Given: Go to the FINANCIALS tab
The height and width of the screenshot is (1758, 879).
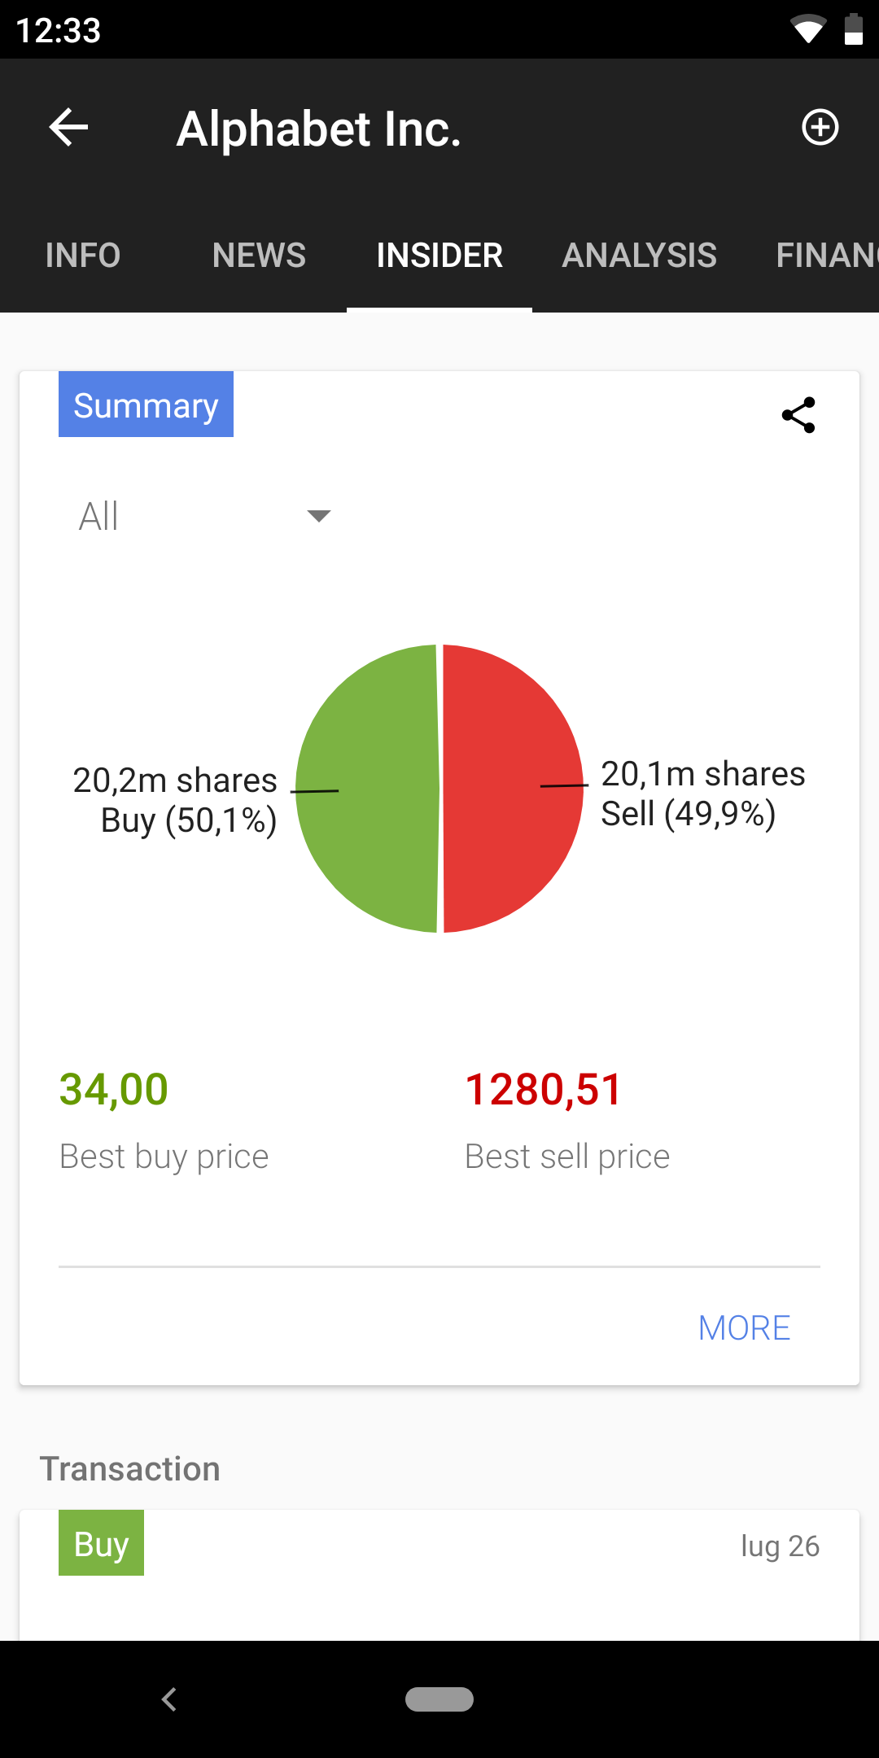Looking at the screenshot, I should point(826,256).
